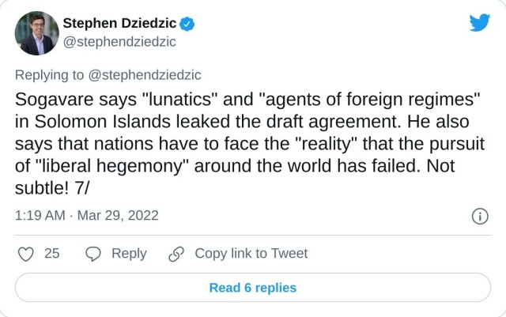506x317 pixels.
Task: Click the display name Stephen Dziedzic
Action: click(x=119, y=23)
